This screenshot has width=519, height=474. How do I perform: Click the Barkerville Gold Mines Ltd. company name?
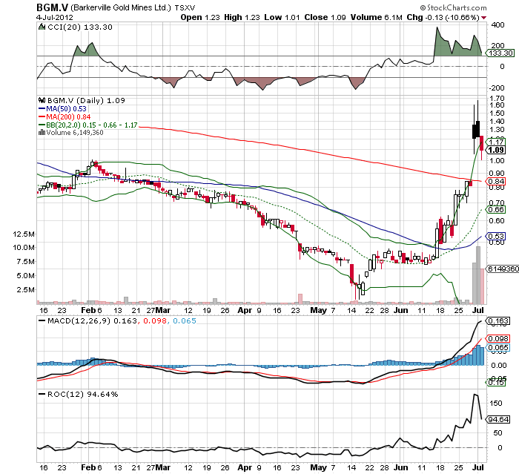pos(121,7)
